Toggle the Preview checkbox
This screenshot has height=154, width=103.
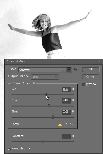[x=83, y=84]
